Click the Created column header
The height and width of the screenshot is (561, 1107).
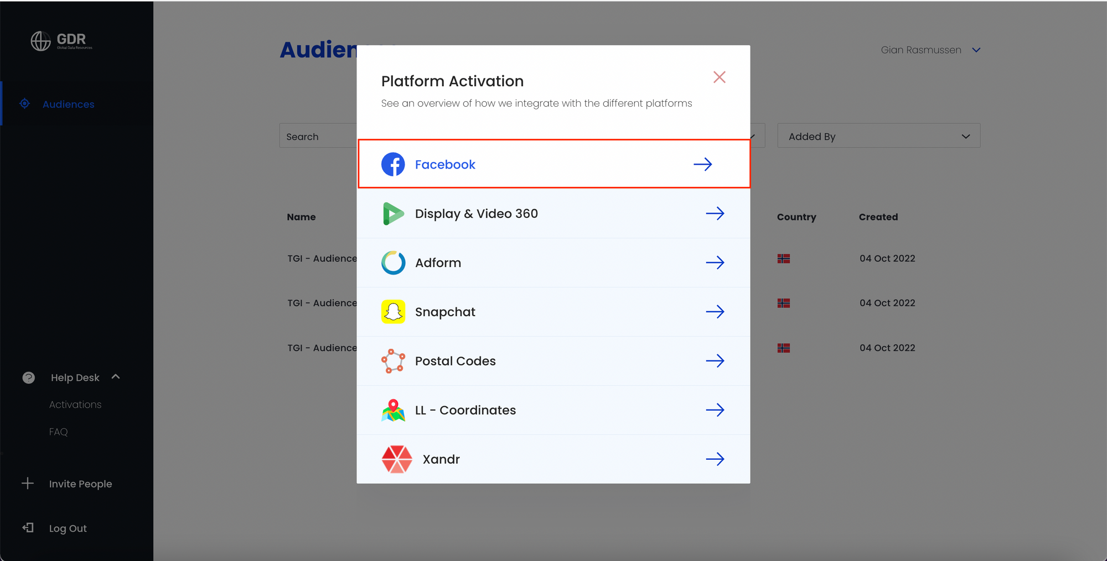[x=878, y=217]
